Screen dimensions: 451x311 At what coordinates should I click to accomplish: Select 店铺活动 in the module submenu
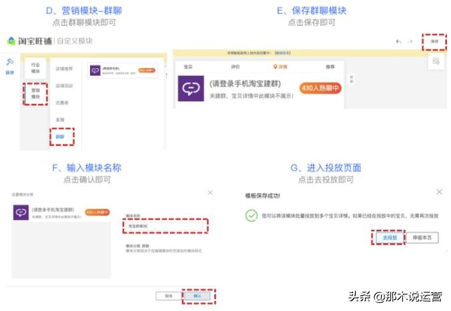pos(64,86)
